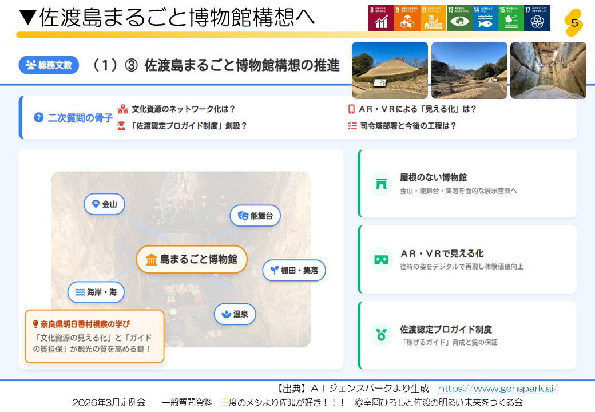595x412 pixels.
Task: Select the 総務文教 category badge
Action: tap(49, 65)
